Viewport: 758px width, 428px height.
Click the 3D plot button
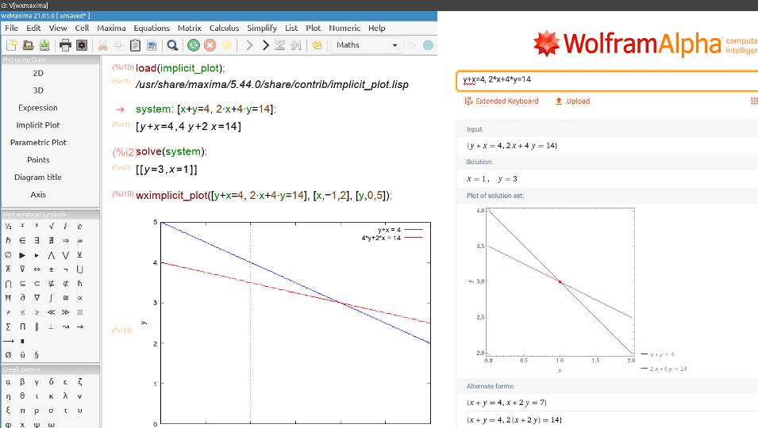click(38, 90)
